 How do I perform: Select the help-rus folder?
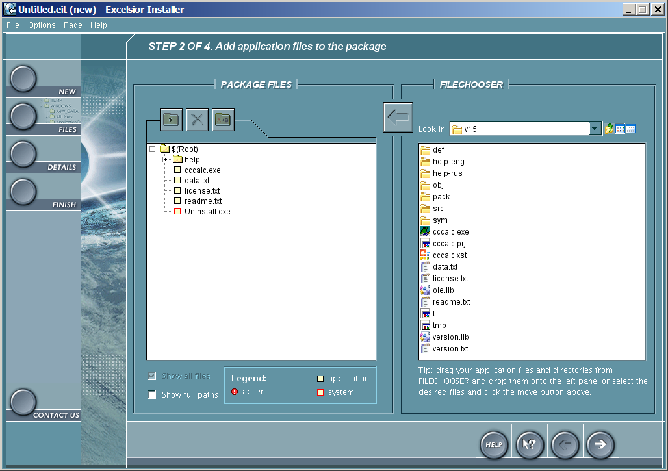point(441,173)
